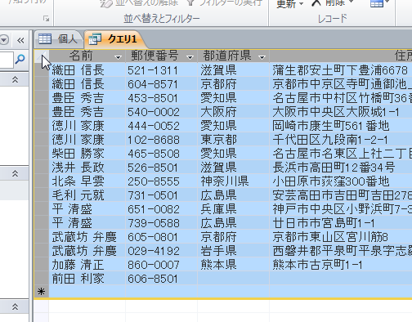Select the row selector for 北条 早雲
Image resolution: width=412 pixels, height=322 pixels.
pos(42,181)
